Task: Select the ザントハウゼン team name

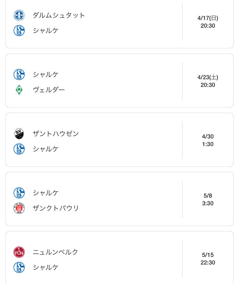Action: click(55, 134)
